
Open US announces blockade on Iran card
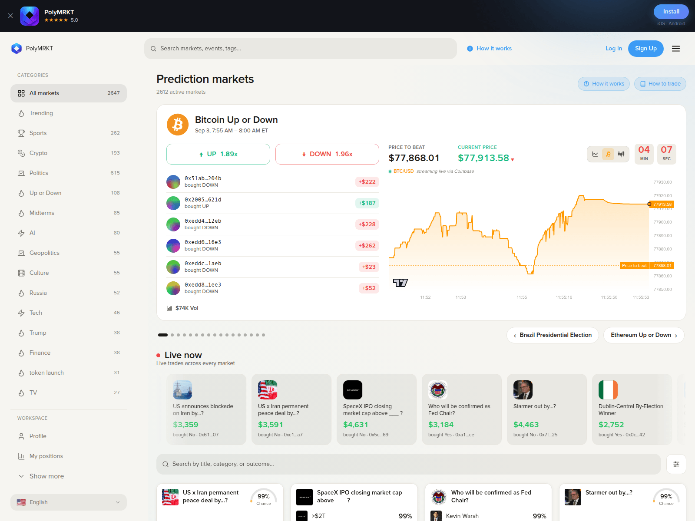tap(206, 409)
